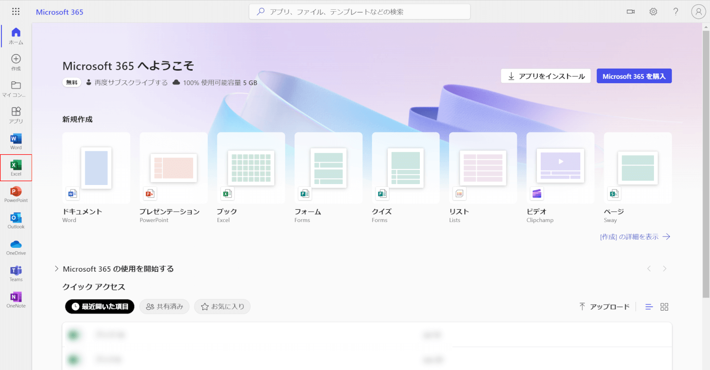Click the Microsoft 365 を購入 button
Image resolution: width=710 pixels, height=370 pixels.
pos(634,76)
